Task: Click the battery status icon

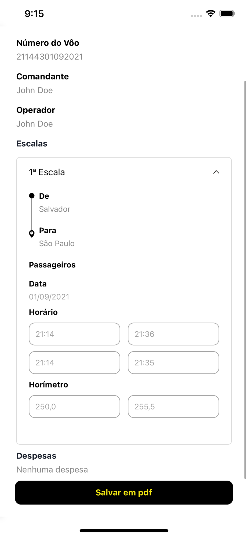Action: pyautogui.click(x=227, y=13)
